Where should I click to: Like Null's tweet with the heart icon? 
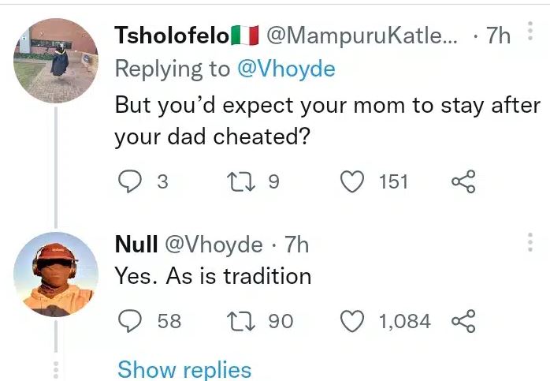(x=352, y=321)
